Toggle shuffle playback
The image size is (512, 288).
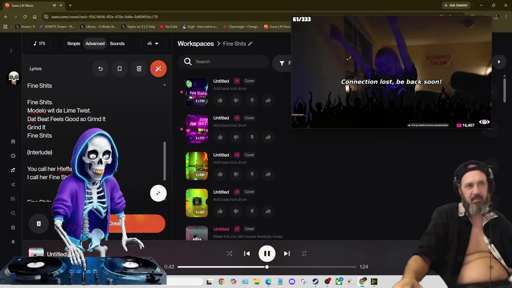click(x=229, y=254)
